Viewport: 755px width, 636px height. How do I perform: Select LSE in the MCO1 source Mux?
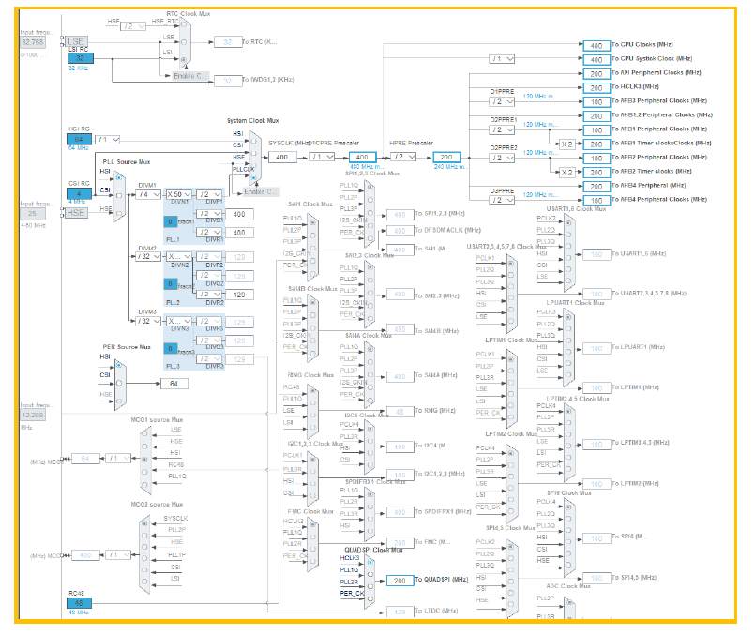coord(145,434)
